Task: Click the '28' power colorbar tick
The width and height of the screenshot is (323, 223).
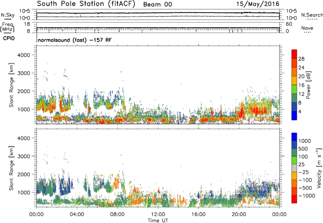Action: 301,59
